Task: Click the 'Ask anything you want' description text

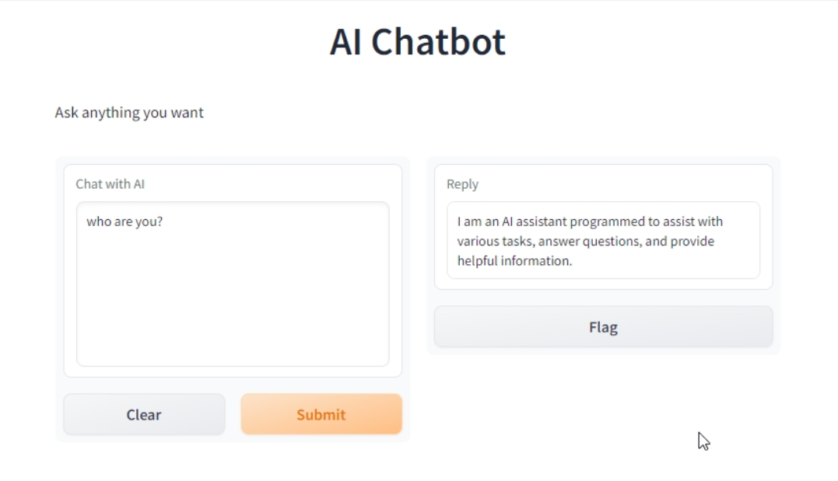Action: pyautogui.click(x=129, y=113)
